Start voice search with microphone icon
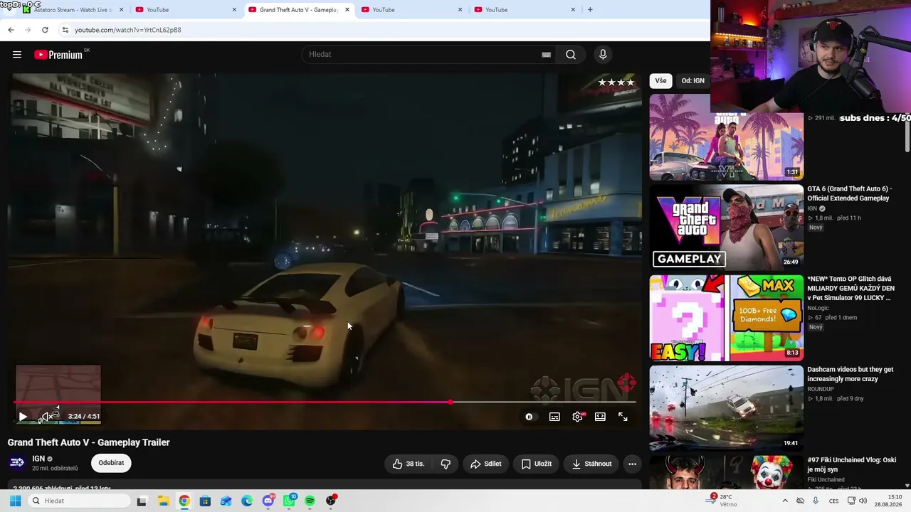The image size is (911, 512). point(603,55)
